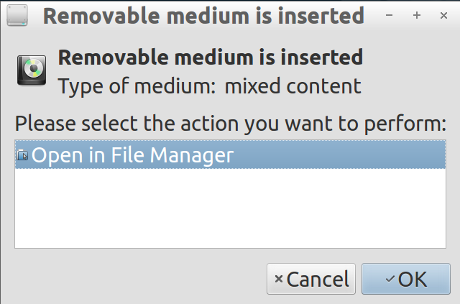Click the Type of medium label
This screenshot has height=304, width=460.
click(137, 87)
